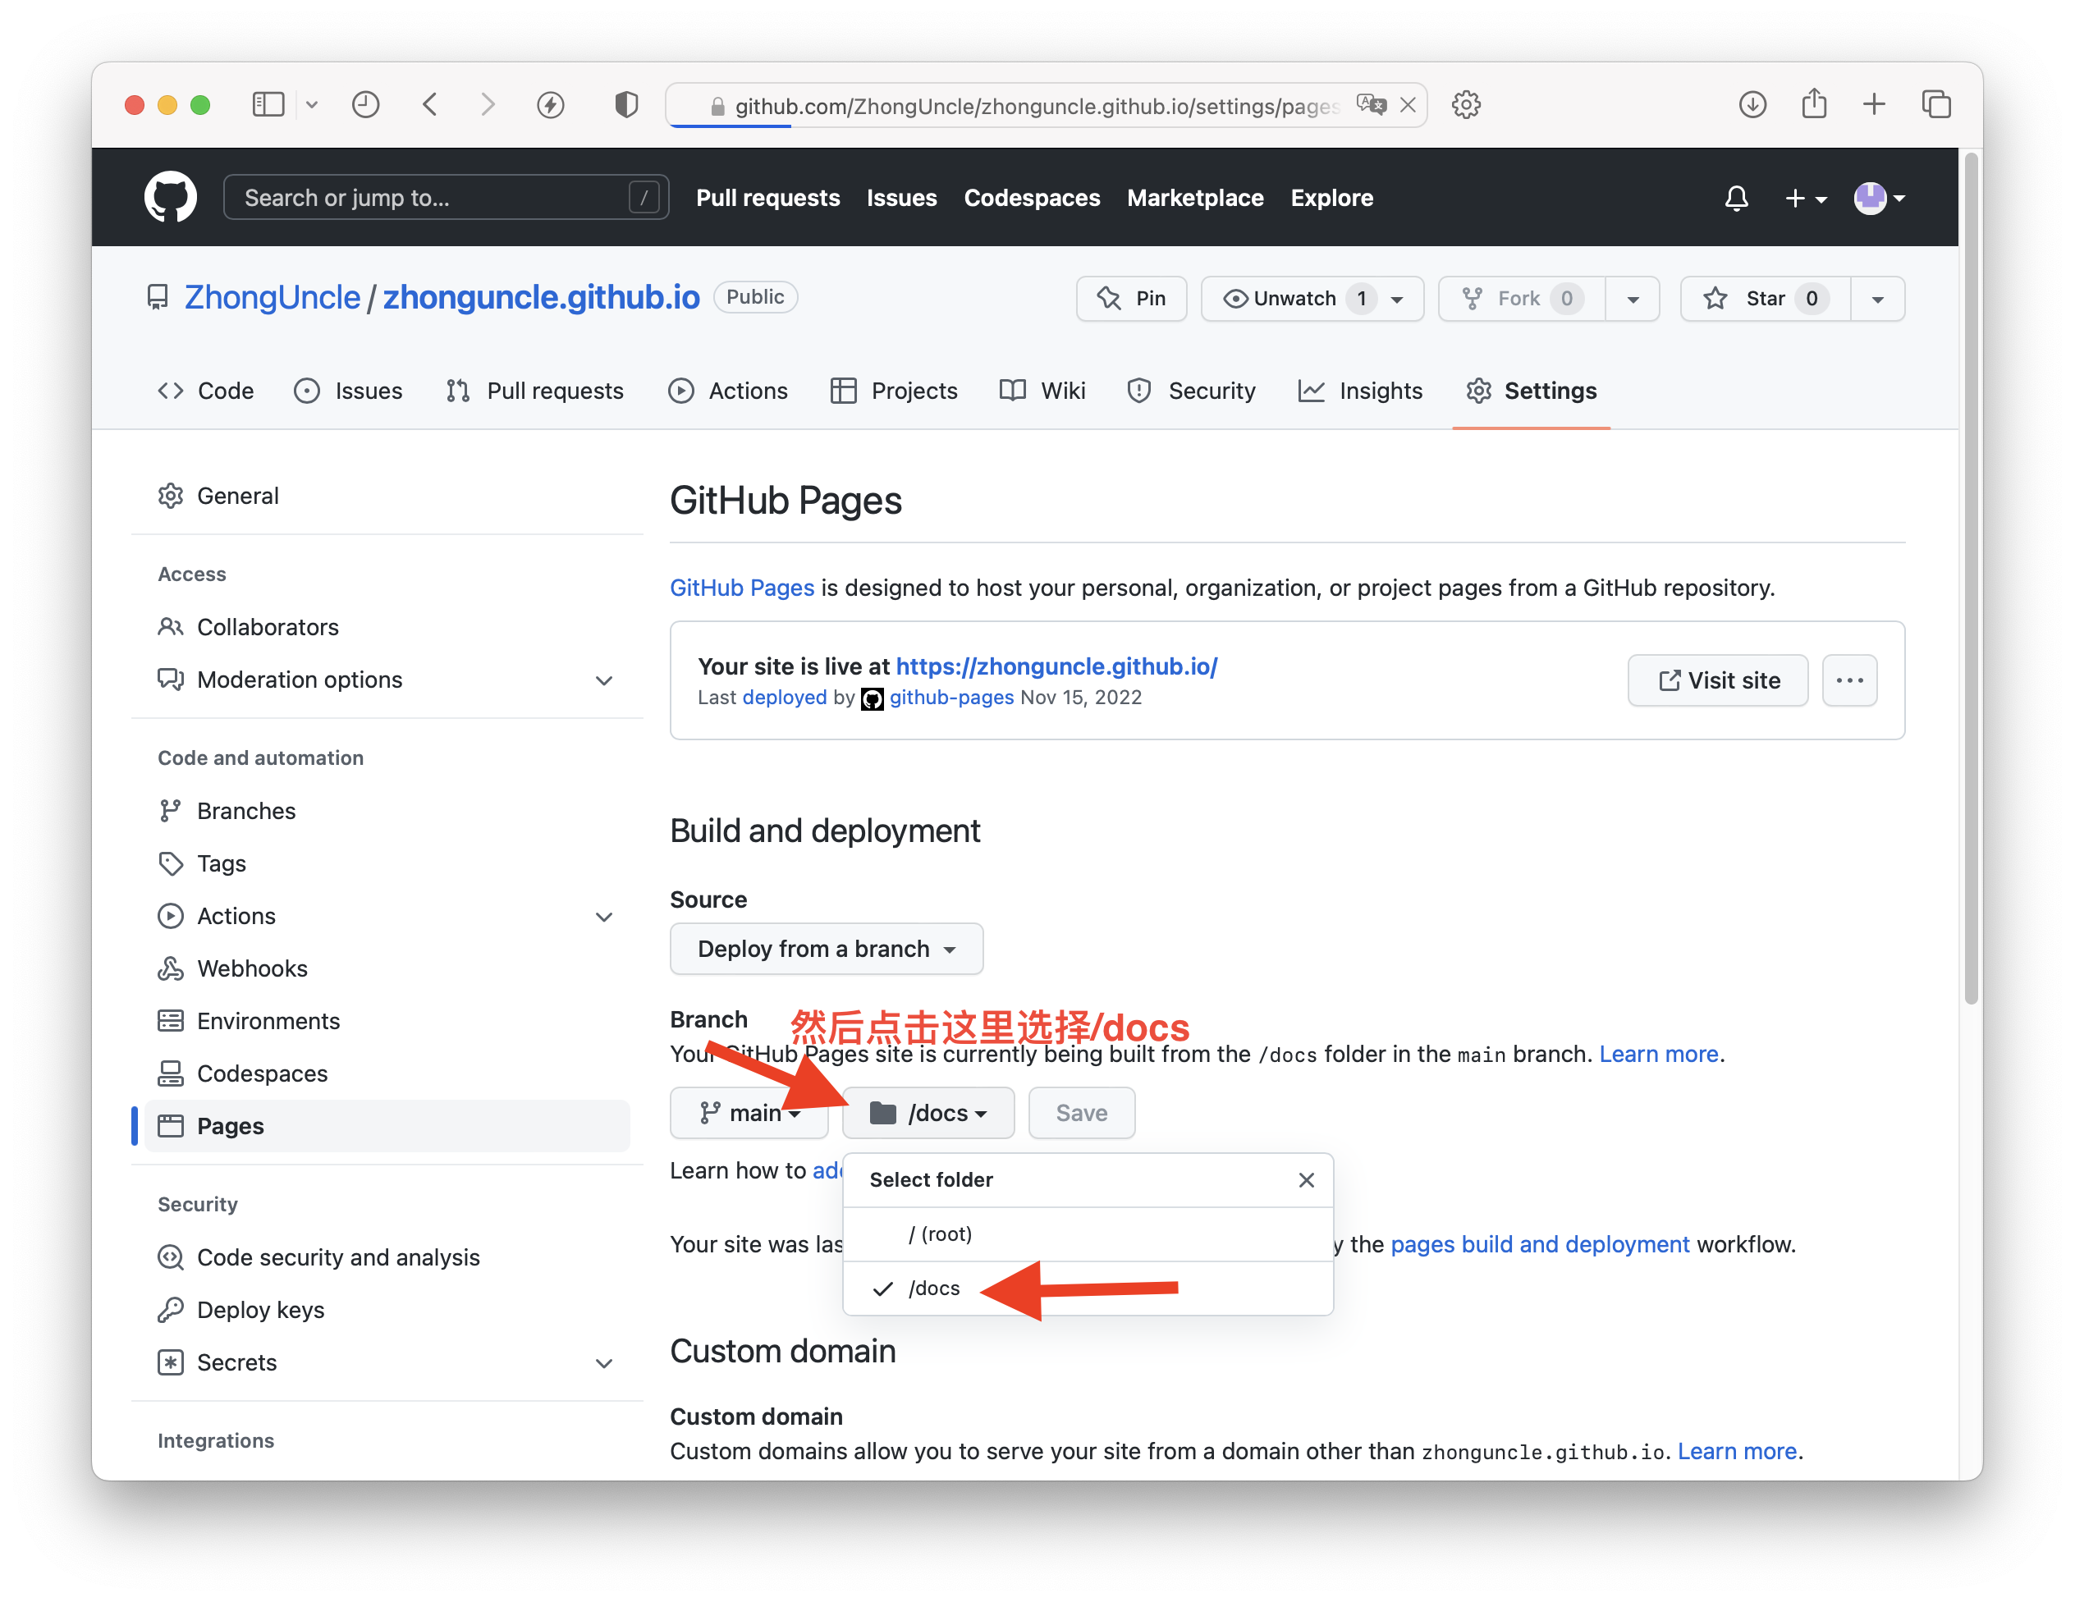The width and height of the screenshot is (2075, 1602).
Task: Click the Visit site button
Action: [1718, 680]
